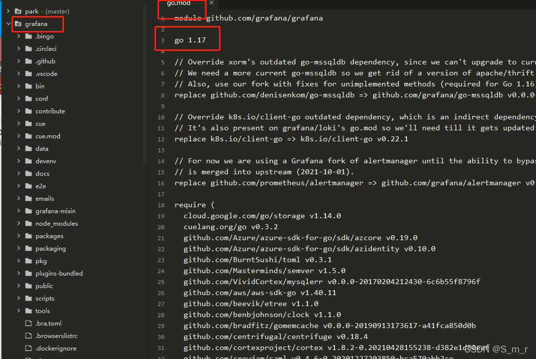Image resolution: width=536 pixels, height=359 pixels.
Task: Click line number 12 in gutter
Action: pos(161,139)
